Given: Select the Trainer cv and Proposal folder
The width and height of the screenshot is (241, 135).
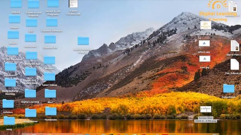Looking at the screenshot, I should click(34, 4).
